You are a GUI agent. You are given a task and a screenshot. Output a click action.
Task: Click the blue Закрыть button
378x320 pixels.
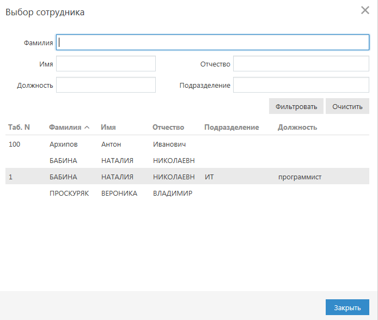(x=347, y=307)
